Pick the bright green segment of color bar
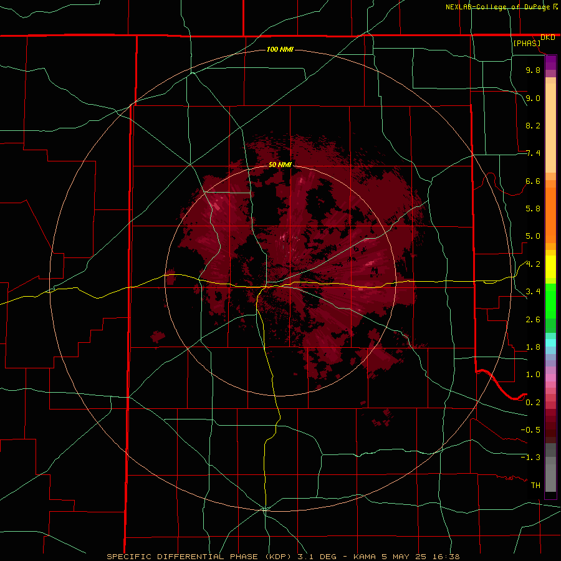Screen dimensions: 561x561 click(550, 300)
